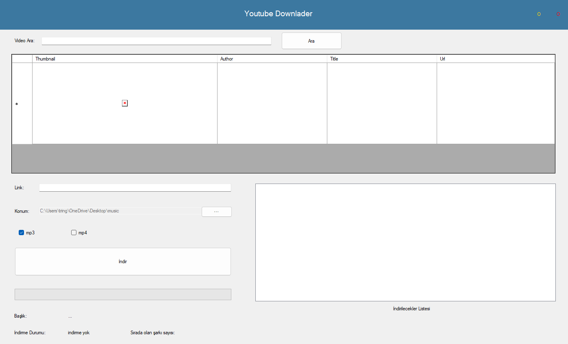This screenshot has height=344, width=568.
Task: Click the yellow zero counter in the title bar
Action: point(539,14)
